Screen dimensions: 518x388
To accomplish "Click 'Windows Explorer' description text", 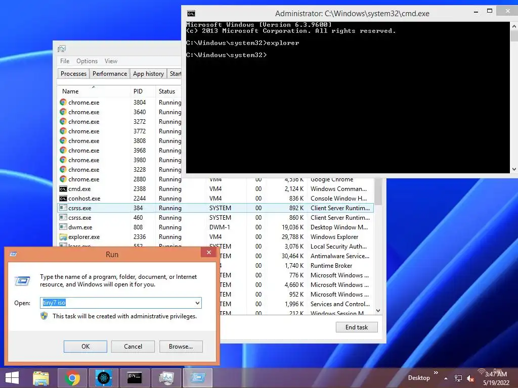I will 334,237.
